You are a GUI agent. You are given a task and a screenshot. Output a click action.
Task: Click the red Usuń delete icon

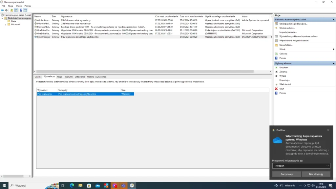pyautogui.click(x=276, y=89)
